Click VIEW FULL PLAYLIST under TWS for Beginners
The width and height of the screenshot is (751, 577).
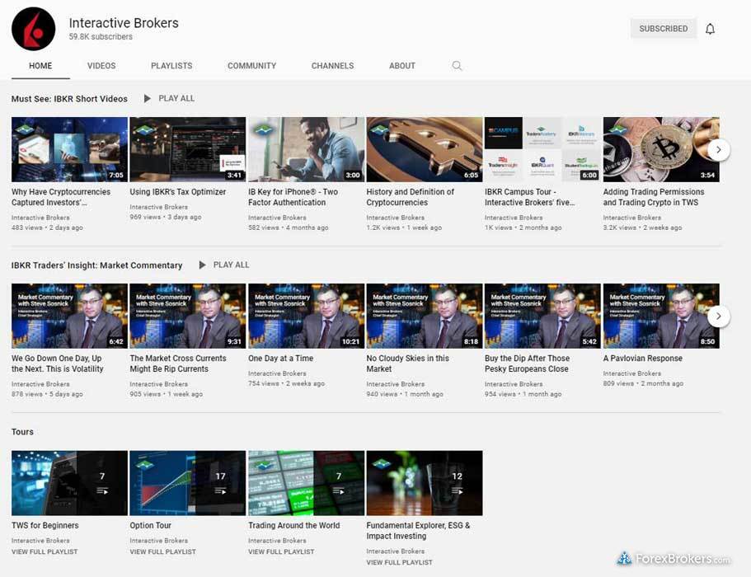(45, 551)
